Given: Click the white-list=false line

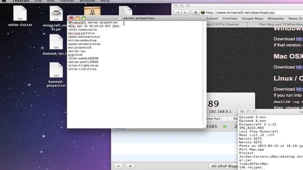Looking at the screenshot, I should point(82,69).
